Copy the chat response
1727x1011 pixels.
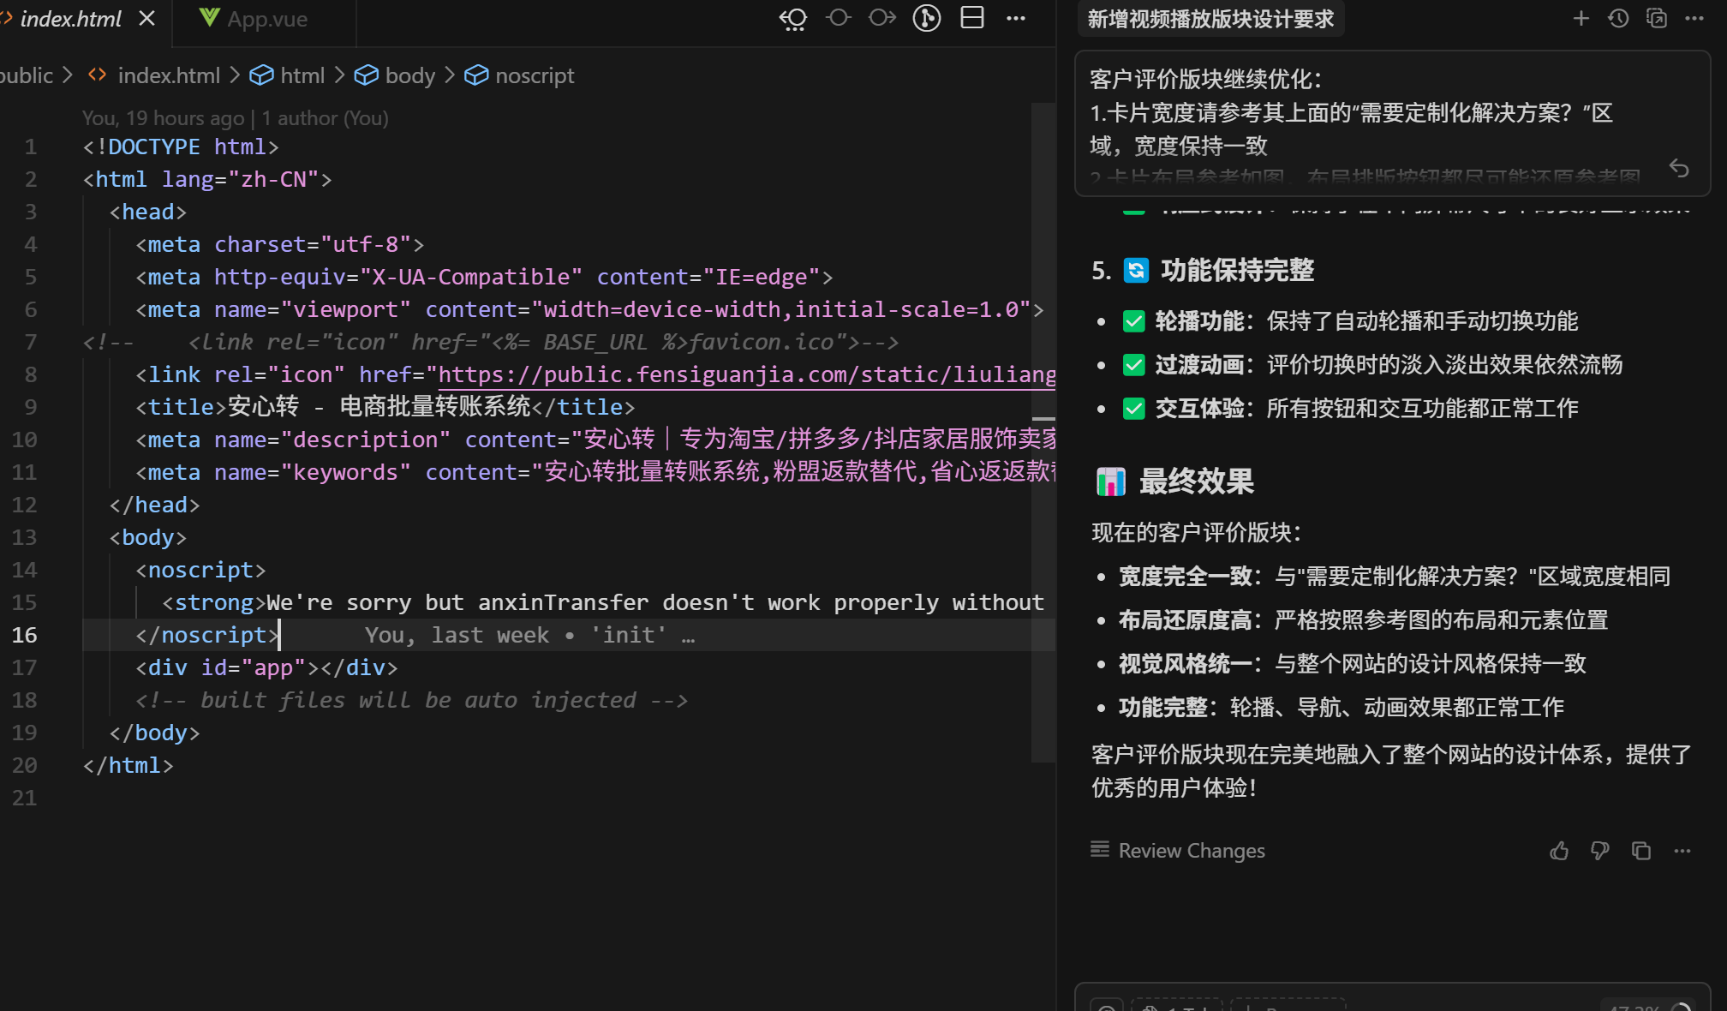(x=1640, y=851)
